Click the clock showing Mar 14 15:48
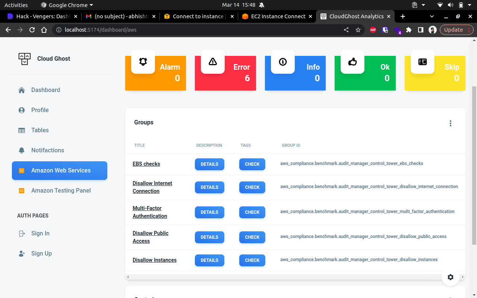This screenshot has height=298, width=477. [238, 5]
